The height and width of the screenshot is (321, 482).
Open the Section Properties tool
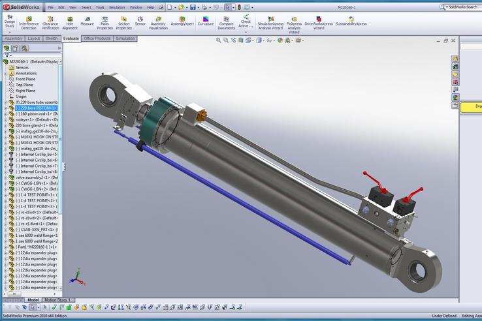tap(123, 23)
